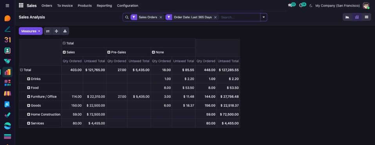Open the Reporting menu
This screenshot has width=375, height=145.
coord(104,5)
